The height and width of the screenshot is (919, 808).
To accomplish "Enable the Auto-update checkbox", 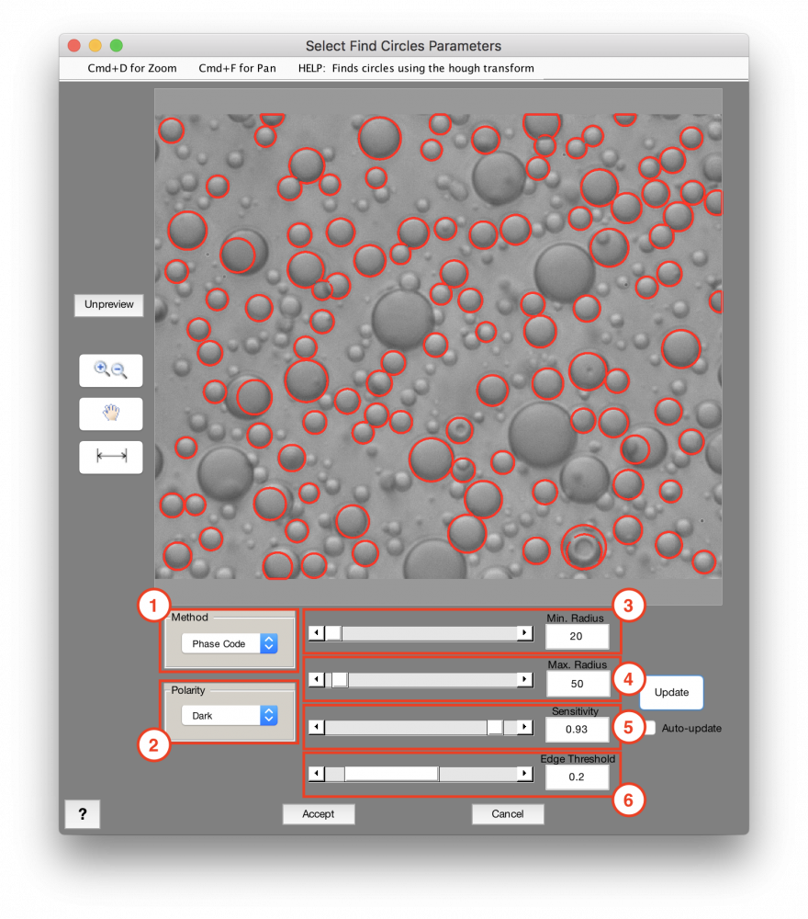I will click(648, 728).
